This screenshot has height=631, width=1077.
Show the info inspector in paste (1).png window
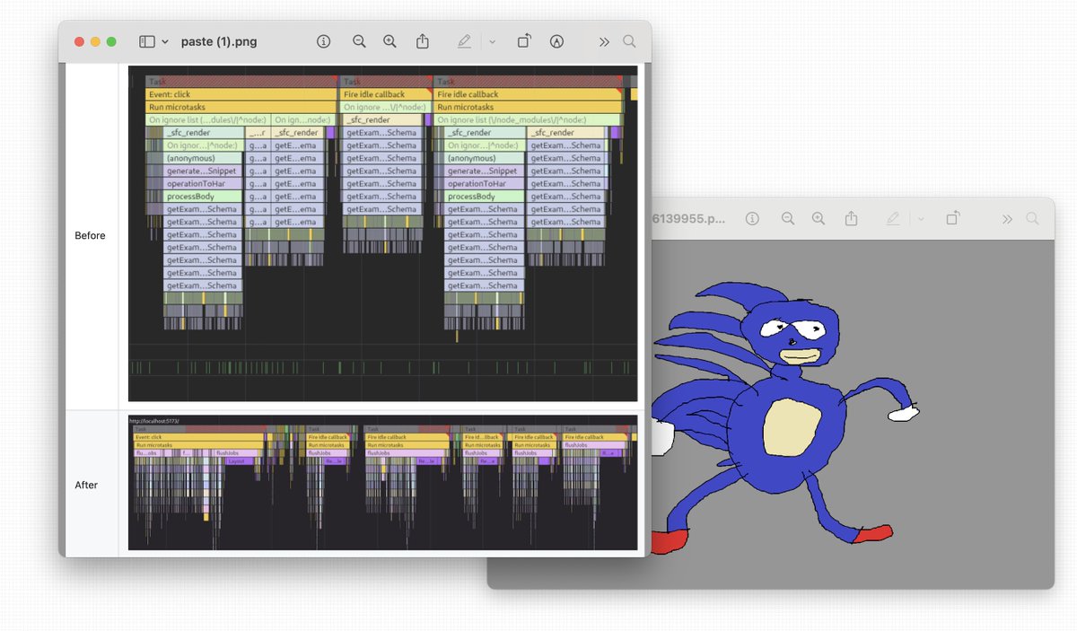pos(324,41)
